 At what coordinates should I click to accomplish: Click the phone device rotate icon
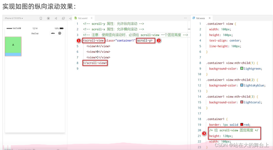pyautogui.click(x=41, y=18)
